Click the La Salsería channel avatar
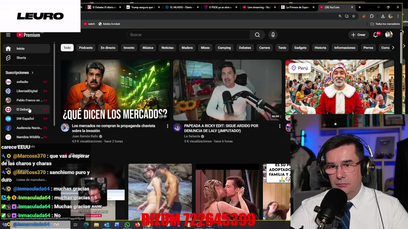 click(x=177, y=128)
